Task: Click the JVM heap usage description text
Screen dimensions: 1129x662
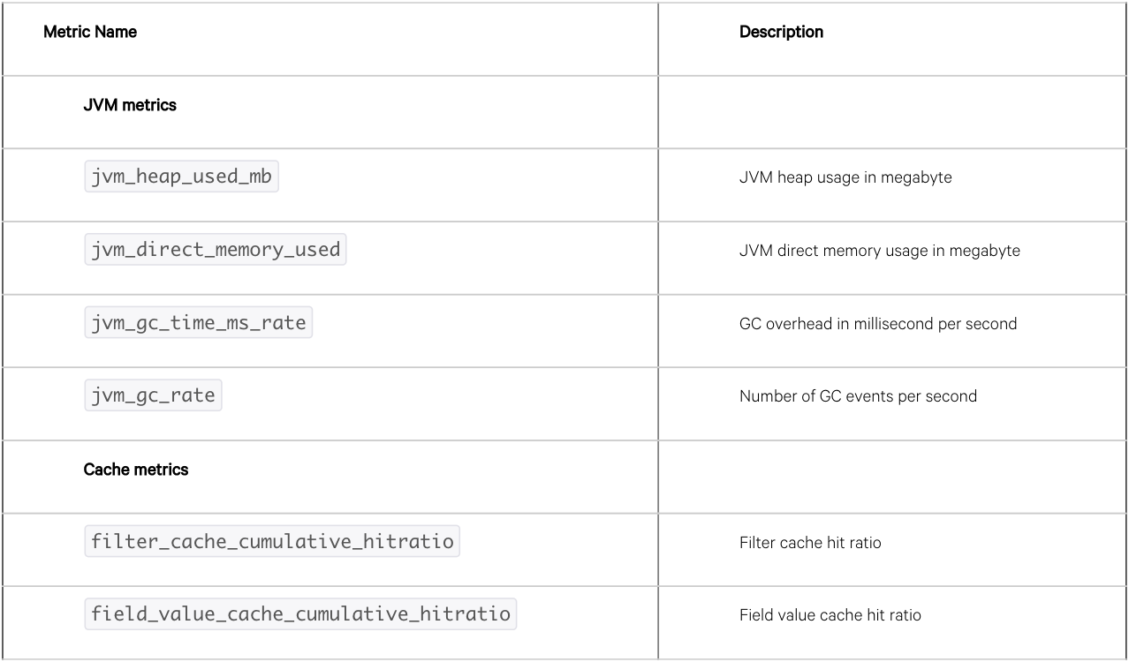Action: tap(845, 178)
